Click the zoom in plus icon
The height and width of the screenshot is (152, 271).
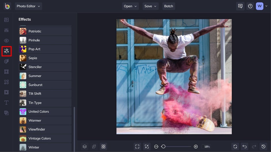[x=196, y=147]
